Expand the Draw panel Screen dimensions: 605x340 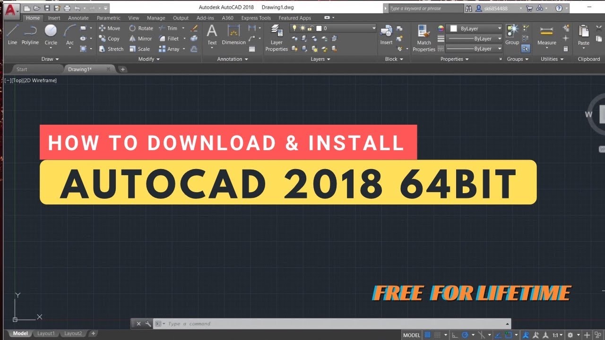(50, 59)
